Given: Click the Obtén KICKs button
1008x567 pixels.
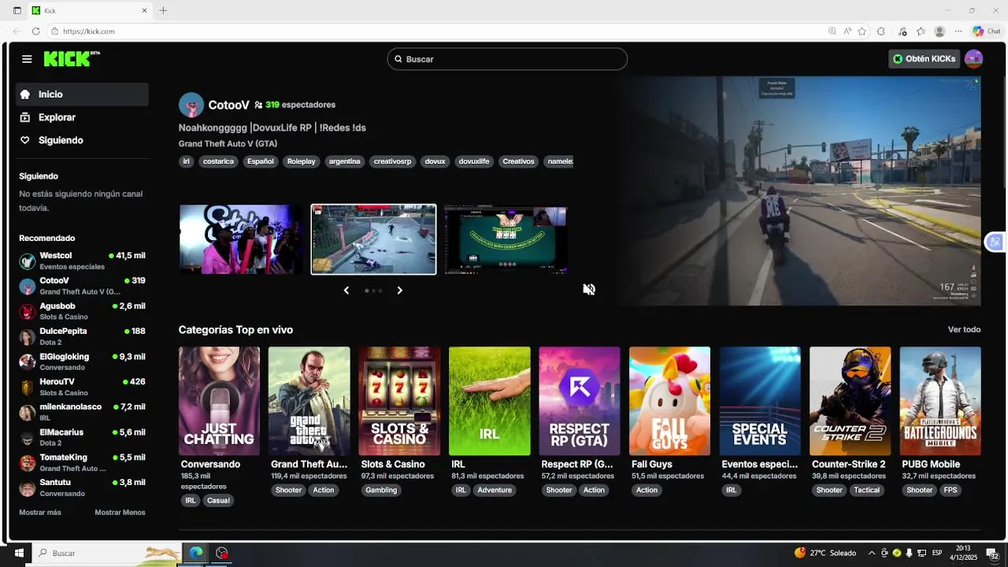Looking at the screenshot, I should (925, 59).
